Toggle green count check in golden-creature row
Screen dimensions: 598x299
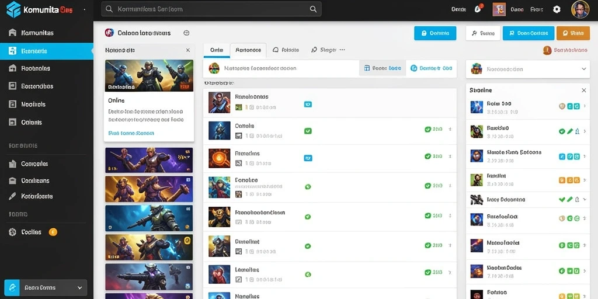click(428, 215)
